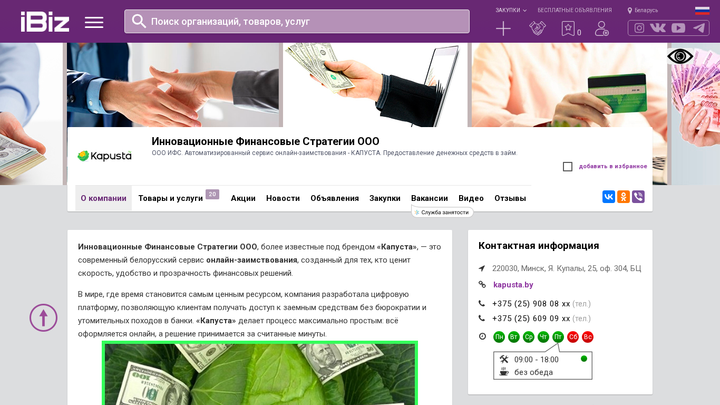Expand the Закупки dropdown in header
720x405 pixels.
click(511, 11)
